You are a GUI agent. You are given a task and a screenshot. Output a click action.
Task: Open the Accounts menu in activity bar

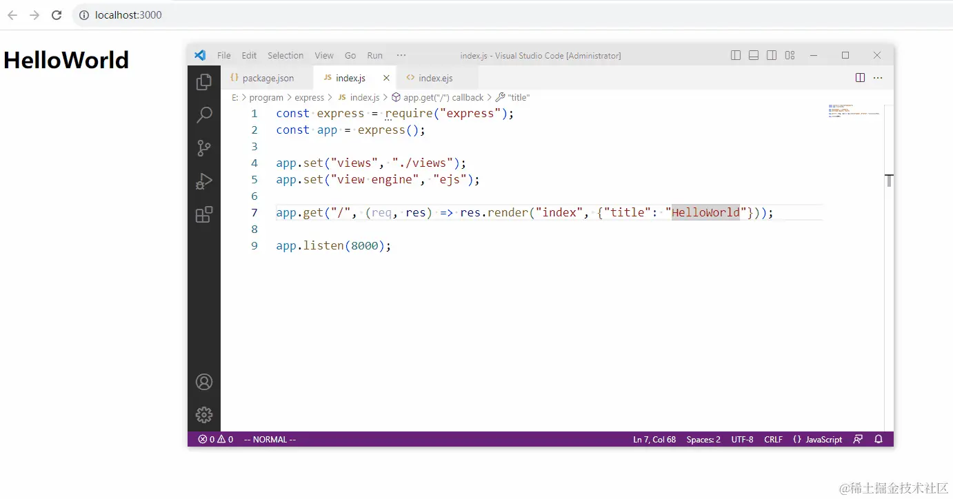click(204, 382)
